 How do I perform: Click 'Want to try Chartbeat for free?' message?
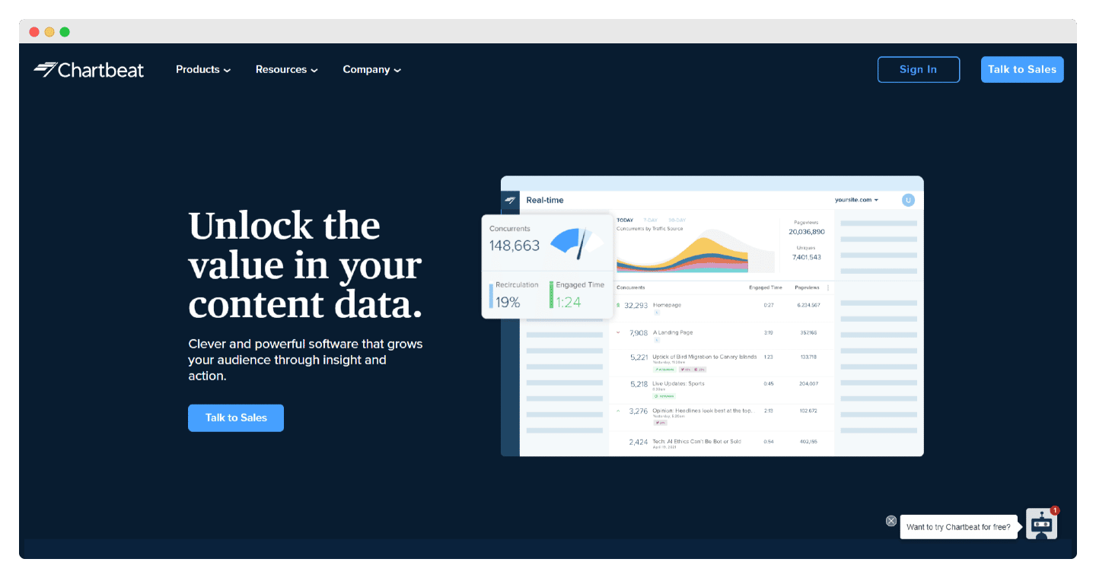959,527
